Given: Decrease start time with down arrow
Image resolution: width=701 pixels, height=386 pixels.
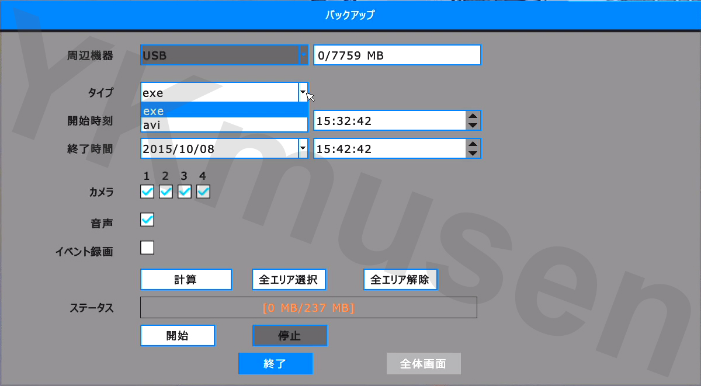Looking at the screenshot, I should tap(474, 126).
